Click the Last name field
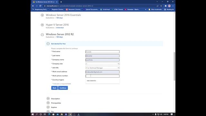 point(102,56)
